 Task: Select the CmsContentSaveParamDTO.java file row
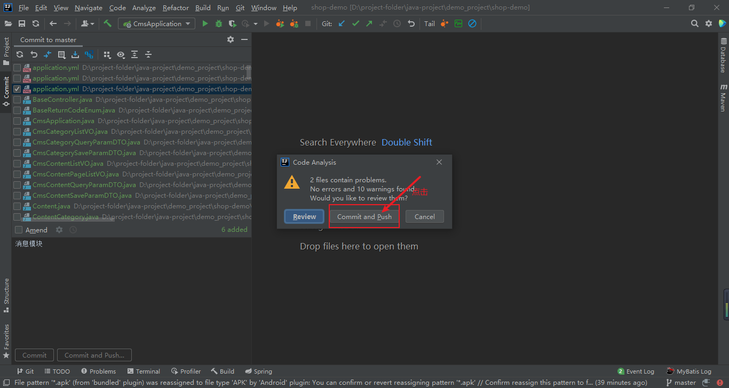click(x=132, y=196)
